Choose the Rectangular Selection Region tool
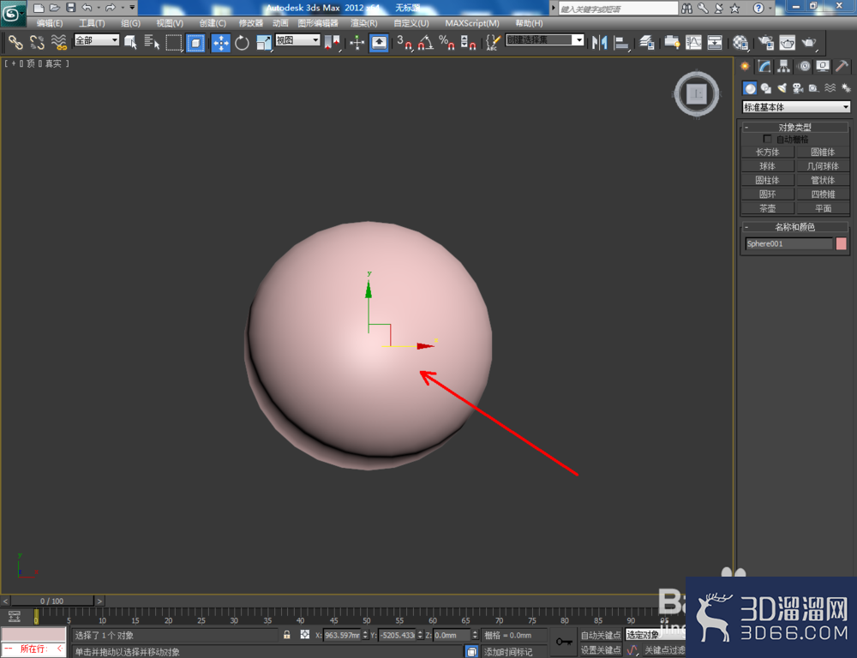 [174, 42]
